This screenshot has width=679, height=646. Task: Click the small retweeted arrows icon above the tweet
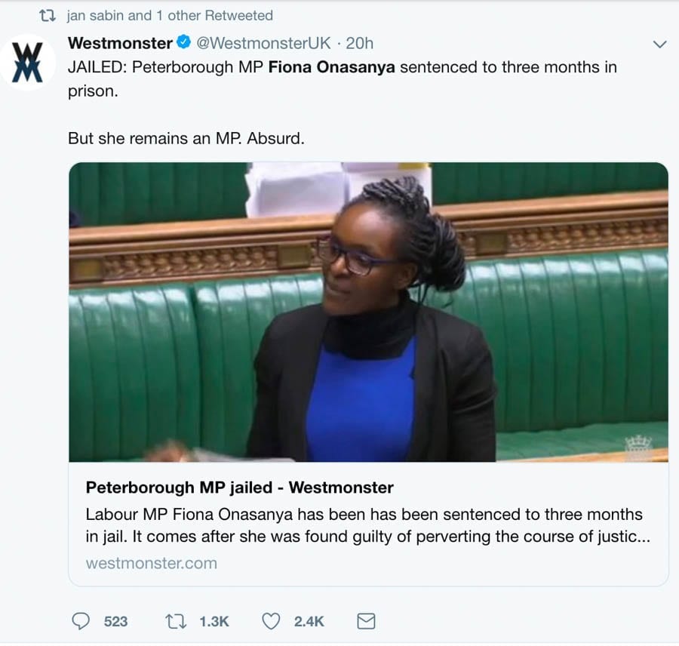pos(48,16)
